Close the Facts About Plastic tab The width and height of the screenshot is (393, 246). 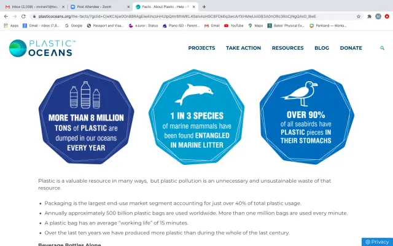point(193,7)
